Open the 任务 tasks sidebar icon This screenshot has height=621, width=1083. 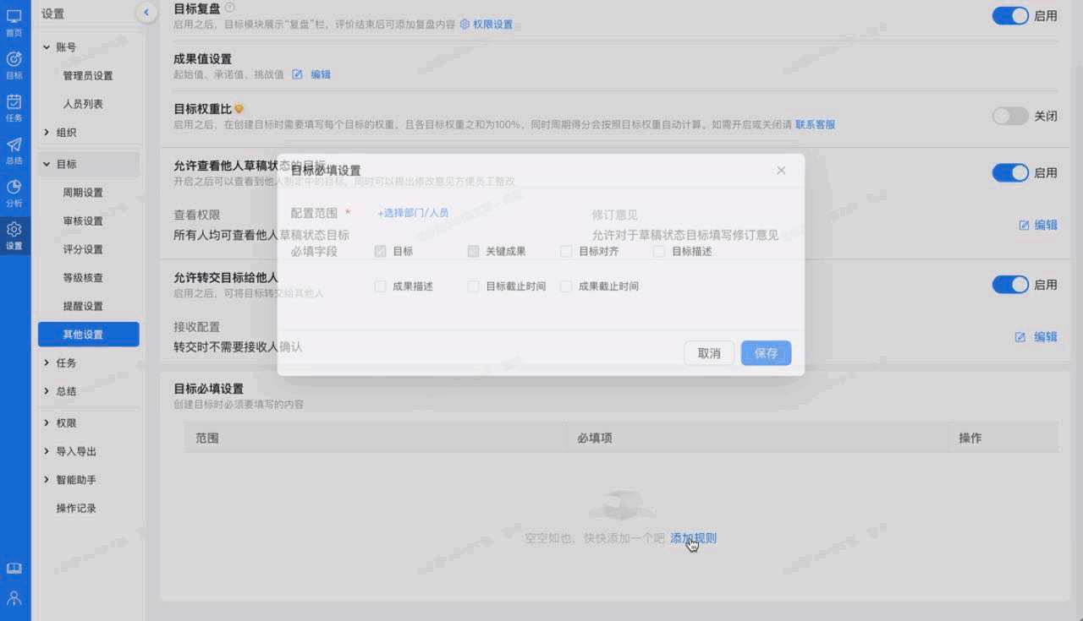pyautogui.click(x=14, y=106)
